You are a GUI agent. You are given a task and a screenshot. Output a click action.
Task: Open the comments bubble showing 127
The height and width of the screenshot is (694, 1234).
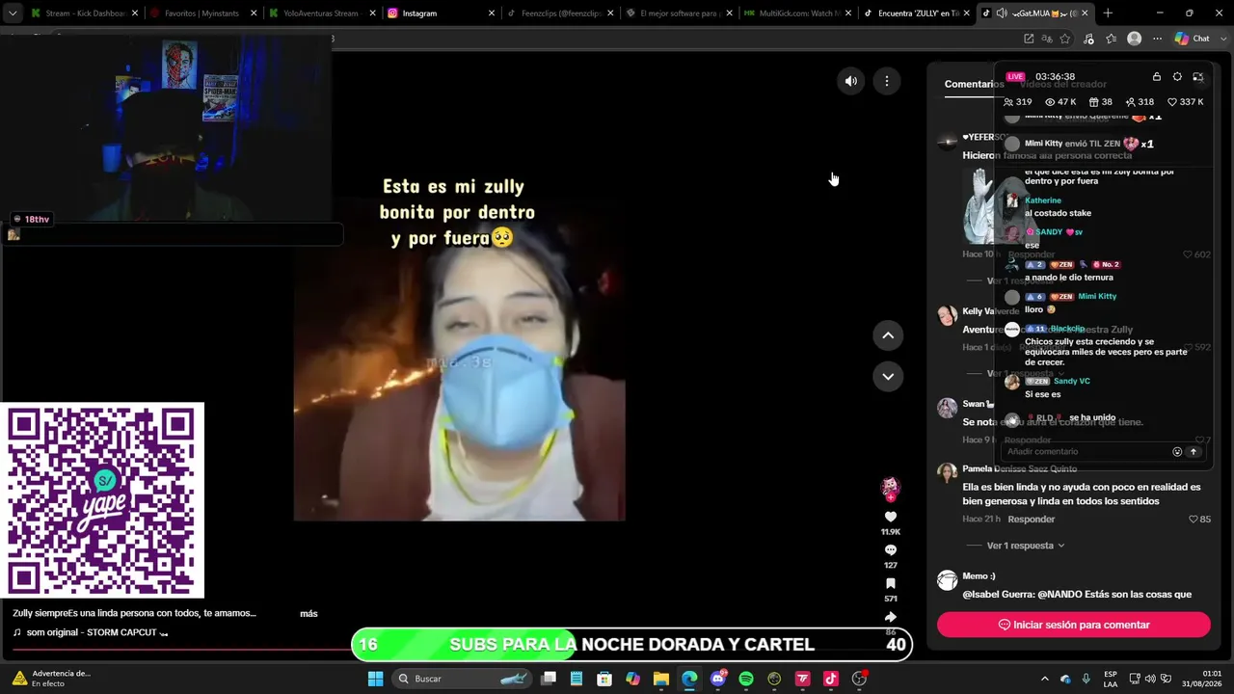[891, 550]
